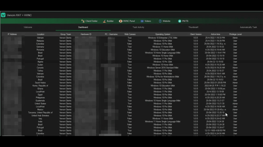Click the Videos toolbar icon
The width and height of the screenshot is (263, 147).
click(142, 21)
